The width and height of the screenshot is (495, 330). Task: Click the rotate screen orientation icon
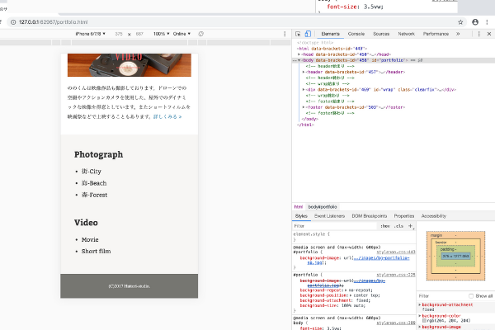pos(201,34)
